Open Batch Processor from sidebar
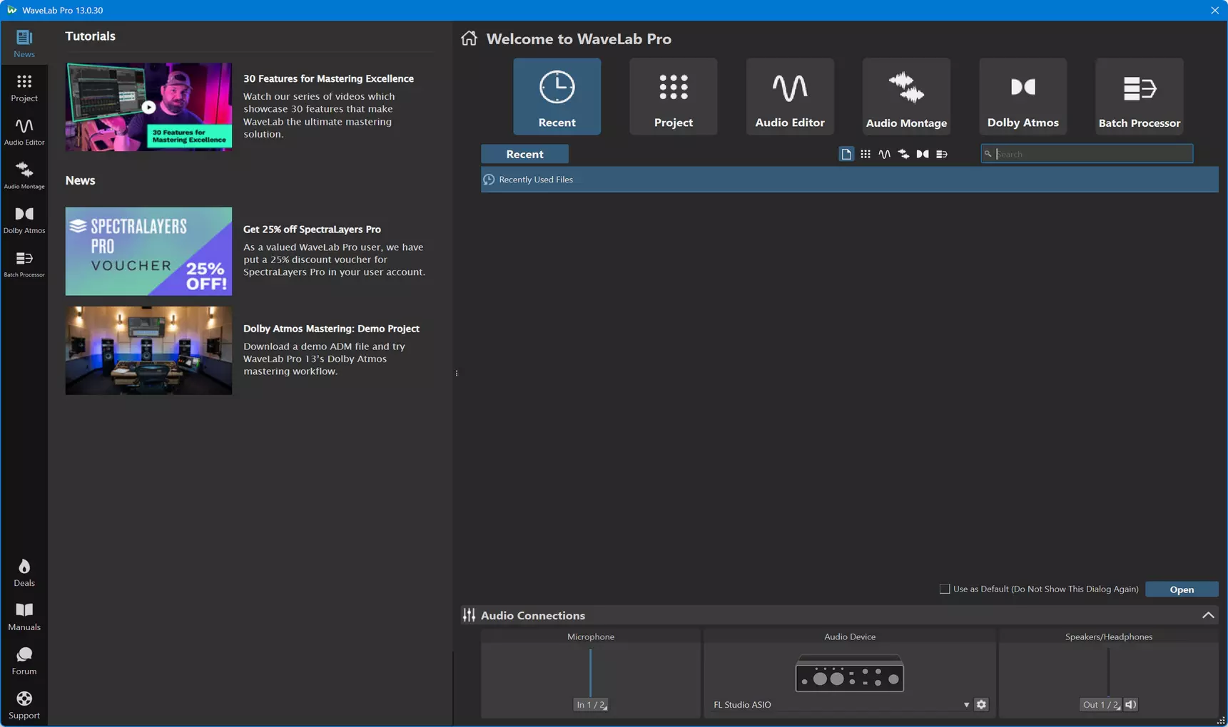This screenshot has height=727, width=1228. point(24,264)
